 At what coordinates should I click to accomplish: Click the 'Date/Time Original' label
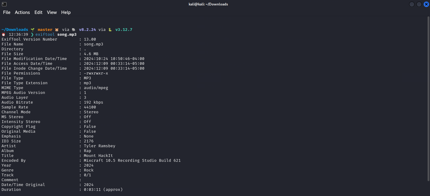(x=23, y=185)
